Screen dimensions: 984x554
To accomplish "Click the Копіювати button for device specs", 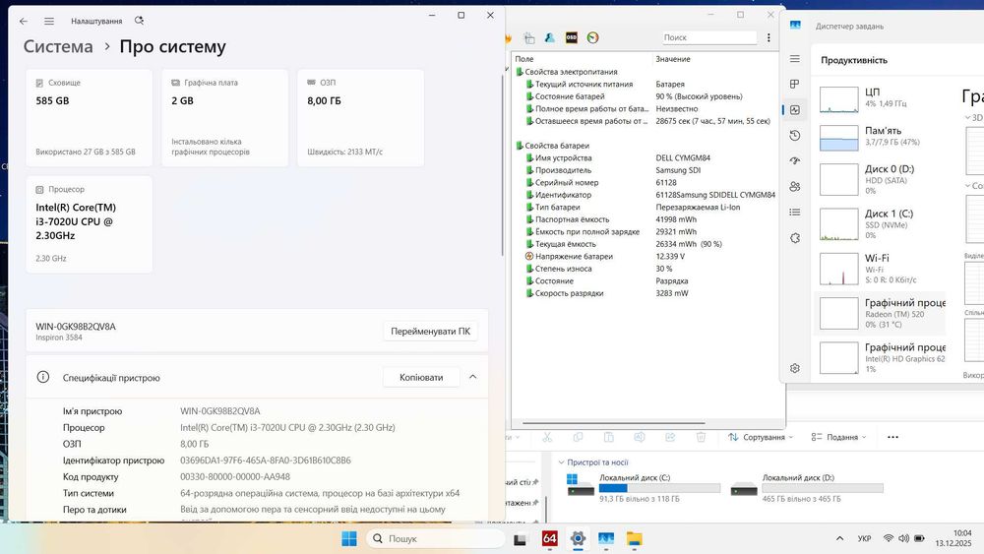I will (421, 377).
